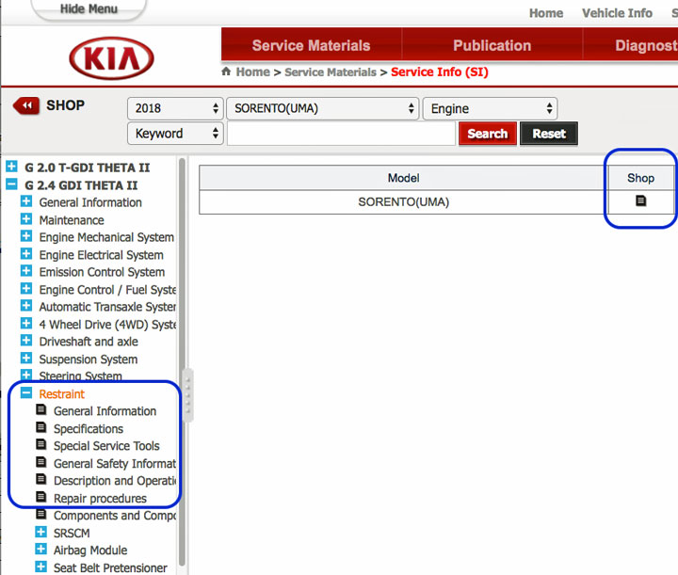The width and height of the screenshot is (678, 575).
Task: Expand Engine Electrical System
Action: pyautogui.click(x=26, y=253)
